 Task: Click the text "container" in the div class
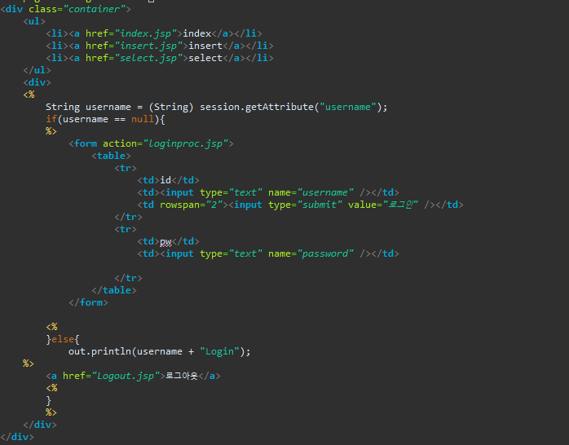pos(94,9)
